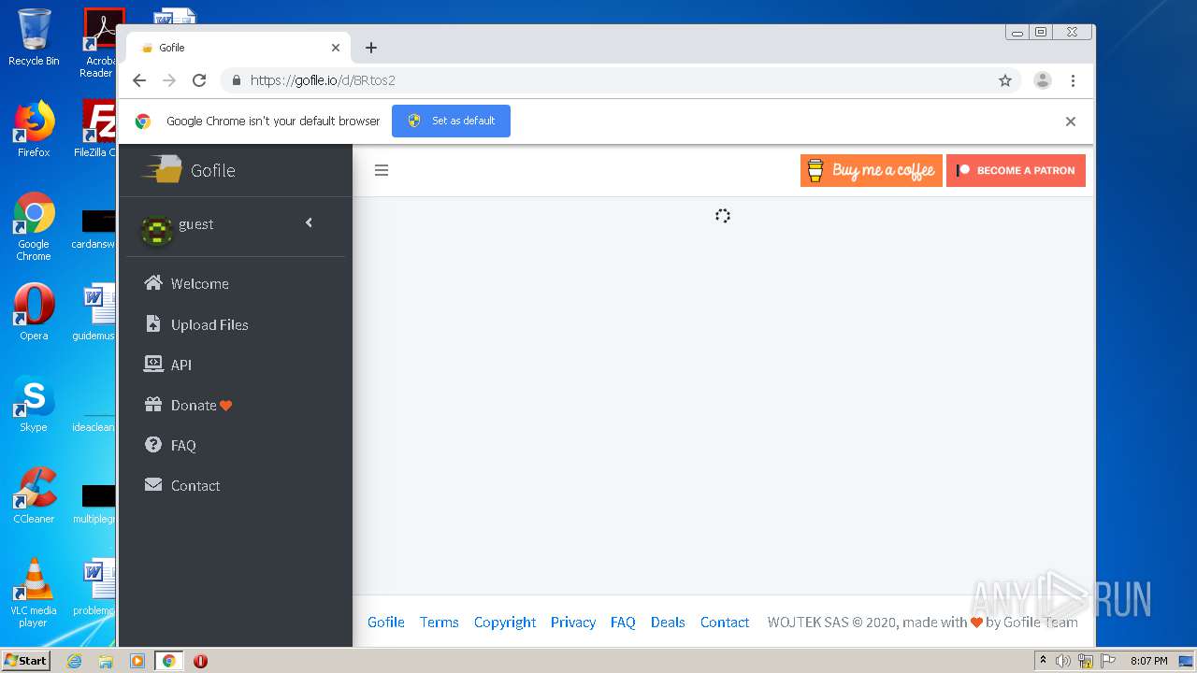The image size is (1197, 673).
Task: Open the Gofile footer link
Action: coord(386,623)
